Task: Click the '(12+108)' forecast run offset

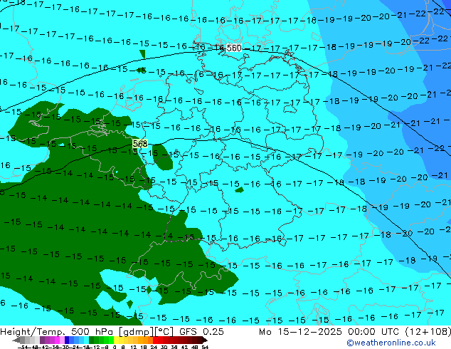Action: 428,331
